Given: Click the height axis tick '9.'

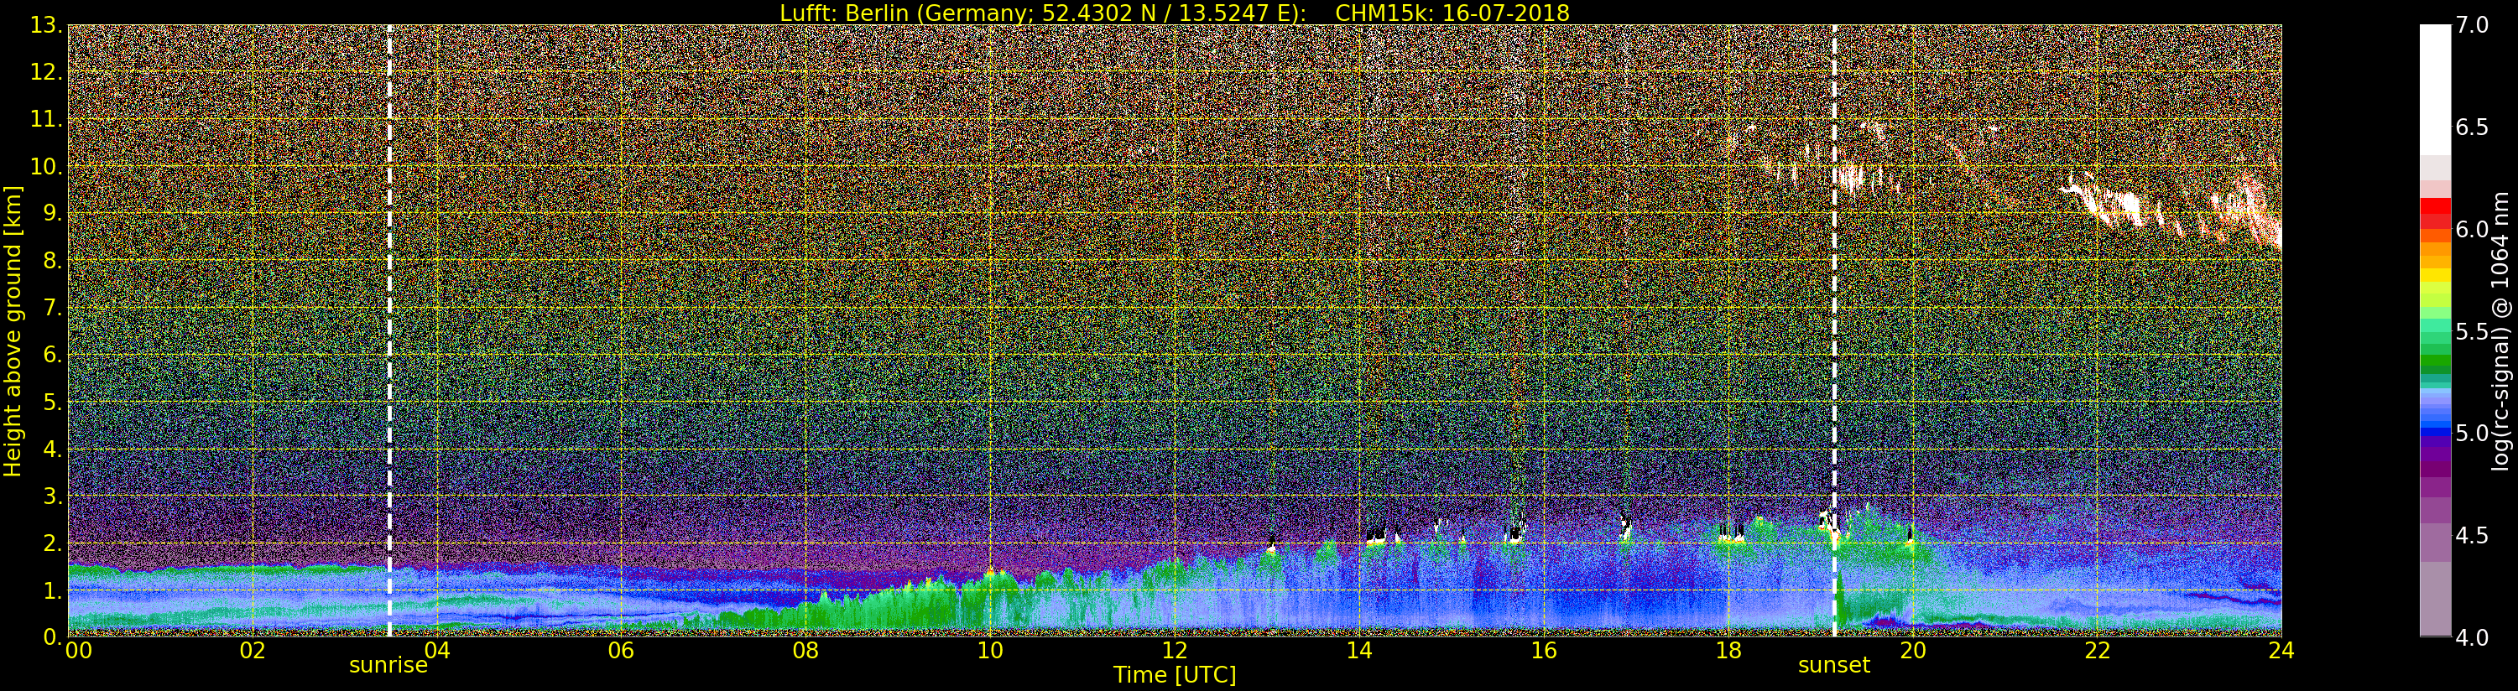Looking at the screenshot, I should tap(53, 213).
